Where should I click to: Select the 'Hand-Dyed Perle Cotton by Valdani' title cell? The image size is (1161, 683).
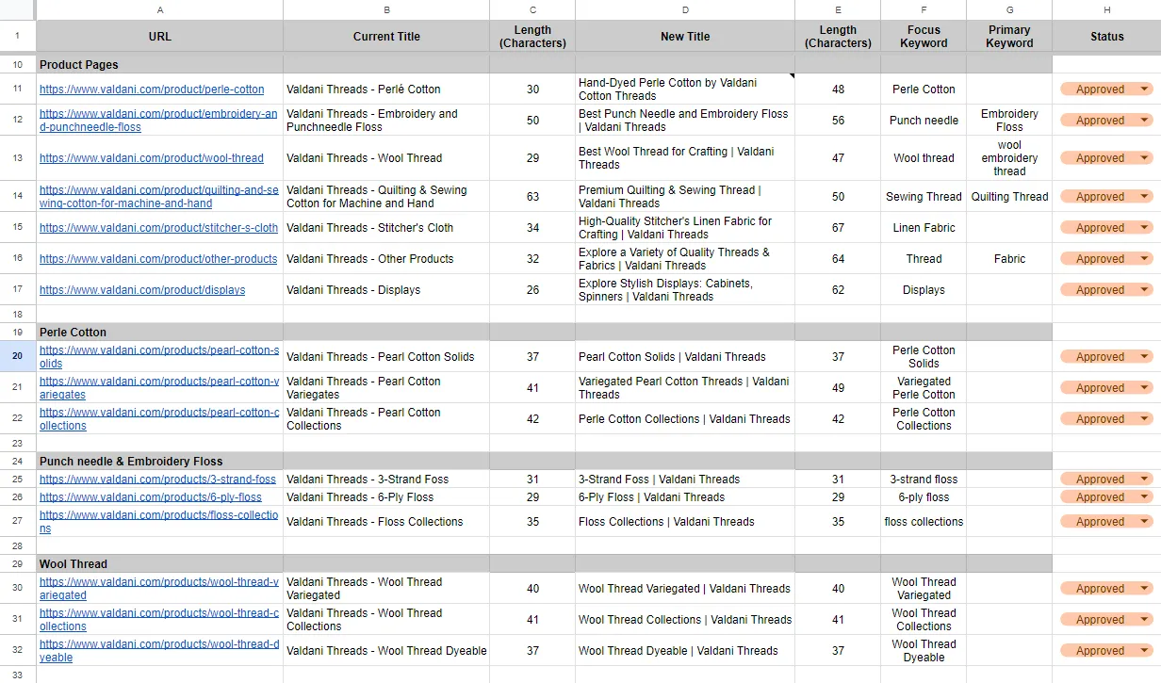(685, 89)
